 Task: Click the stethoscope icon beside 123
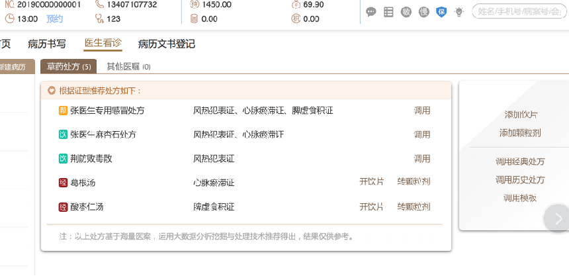pyautogui.click(x=101, y=19)
